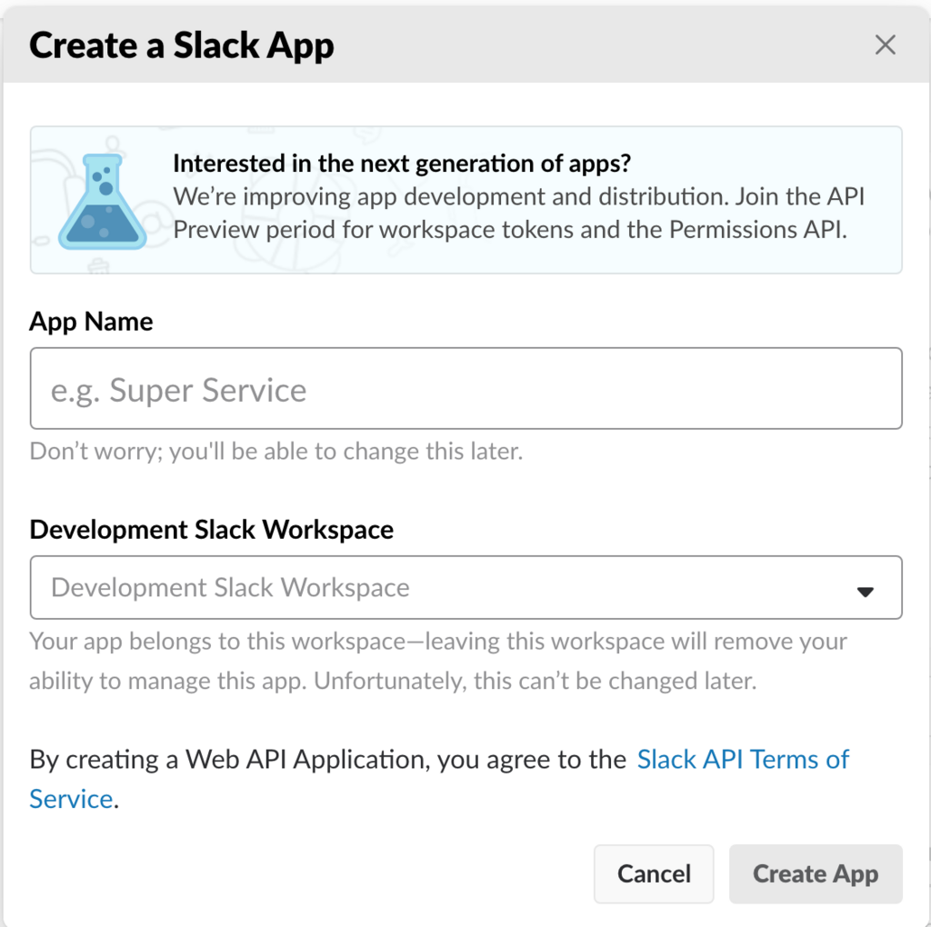Click the close X on the dialog
The width and height of the screenshot is (931, 927).
pos(886,45)
